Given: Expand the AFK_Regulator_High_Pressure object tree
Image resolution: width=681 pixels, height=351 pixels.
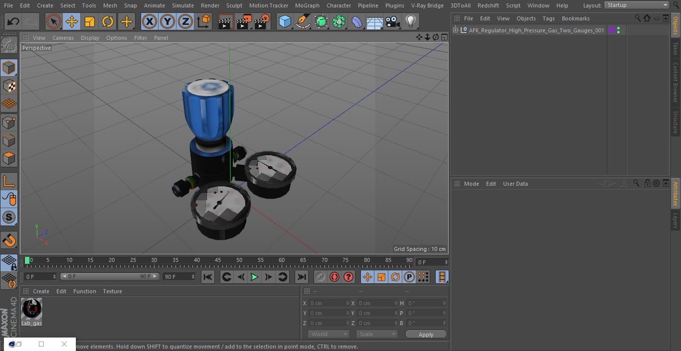Looking at the screenshot, I should (x=455, y=30).
